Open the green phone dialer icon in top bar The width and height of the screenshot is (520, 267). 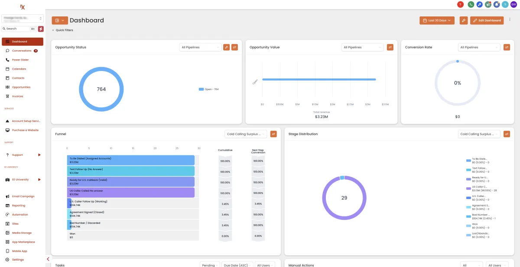click(471, 4)
